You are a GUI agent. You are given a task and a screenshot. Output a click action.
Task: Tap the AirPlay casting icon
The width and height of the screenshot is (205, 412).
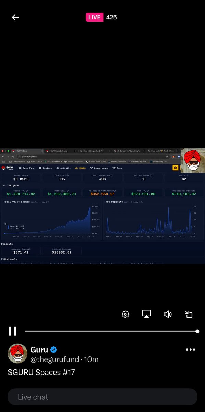pos(147,314)
